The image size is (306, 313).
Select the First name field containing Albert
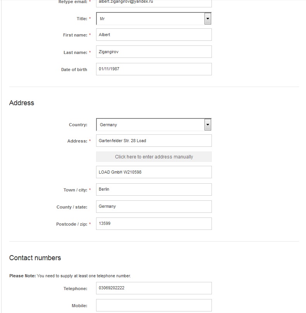point(154,35)
